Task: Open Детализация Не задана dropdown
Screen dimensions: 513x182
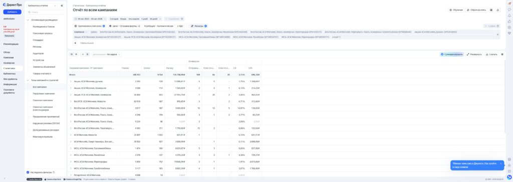Action: [107, 54]
